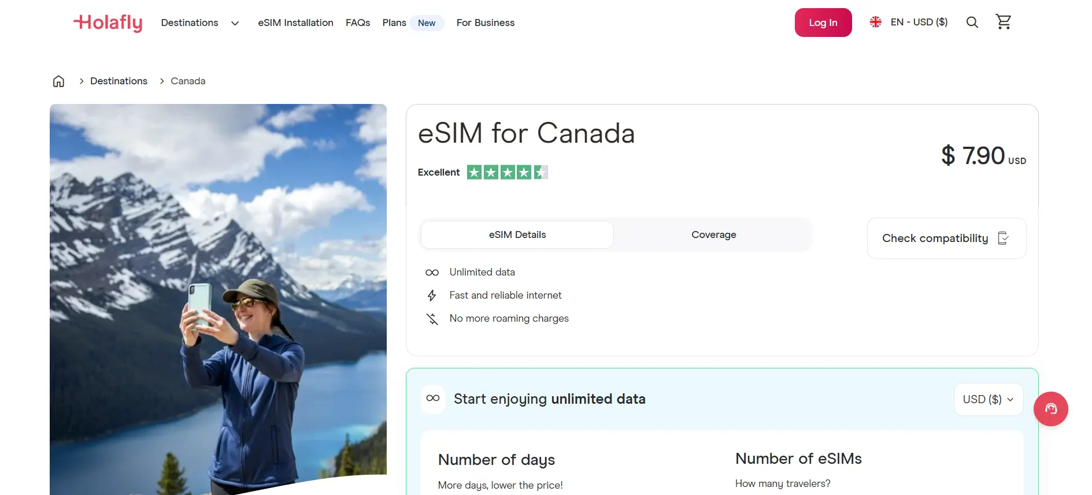Open the FAQs page
This screenshot has width=1092, height=495.
tap(358, 23)
